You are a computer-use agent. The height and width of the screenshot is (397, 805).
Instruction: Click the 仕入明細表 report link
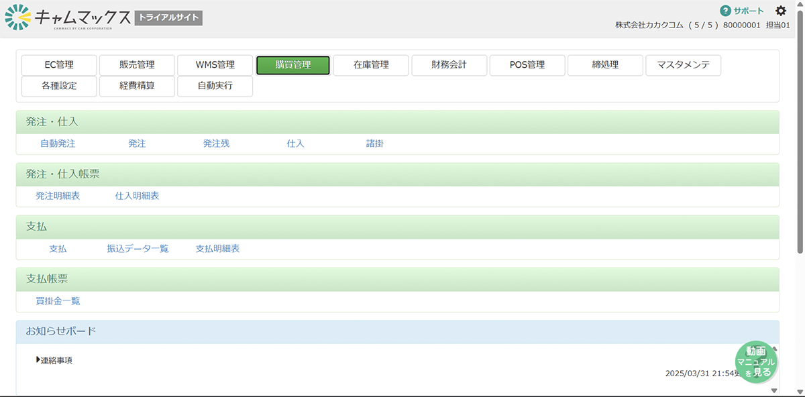(137, 196)
